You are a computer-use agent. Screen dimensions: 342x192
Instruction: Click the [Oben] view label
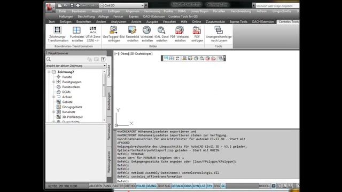pyautogui.click(x=124, y=54)
